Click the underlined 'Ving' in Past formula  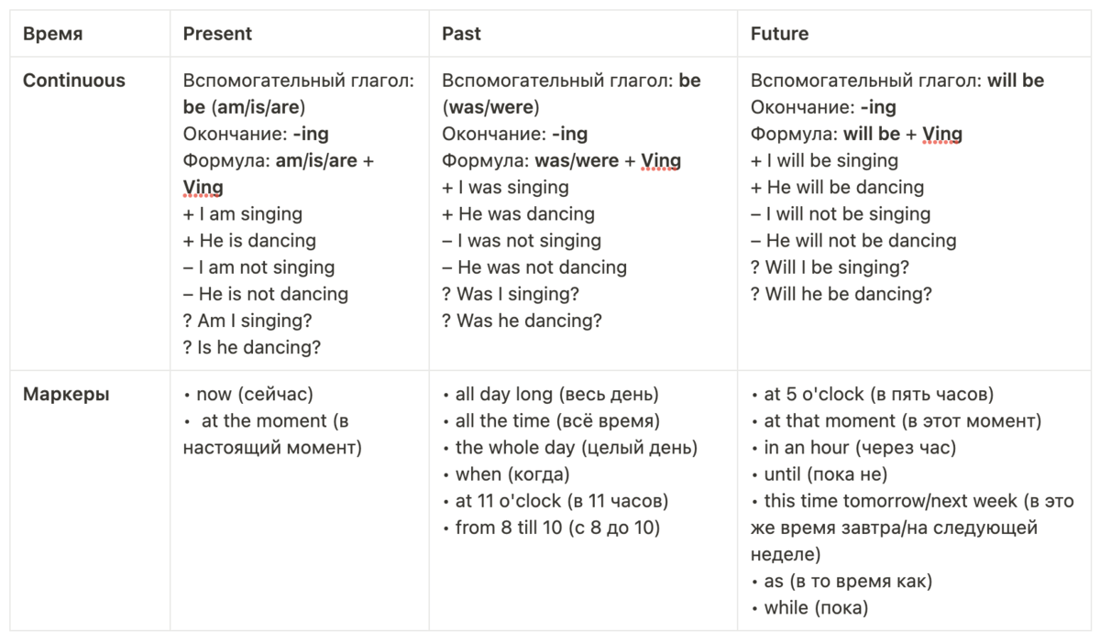tap(661, 161)
